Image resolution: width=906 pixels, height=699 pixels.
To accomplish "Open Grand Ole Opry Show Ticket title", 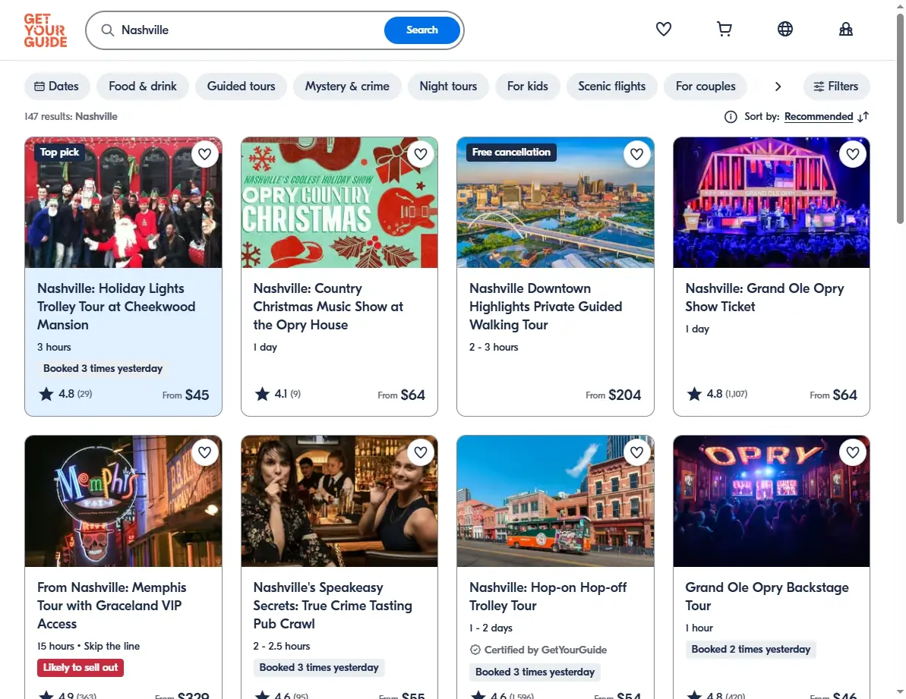I will tap(765, 298).
